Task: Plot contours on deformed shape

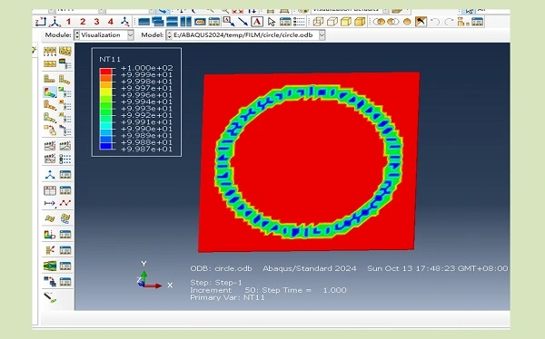Action: (50, 92)
